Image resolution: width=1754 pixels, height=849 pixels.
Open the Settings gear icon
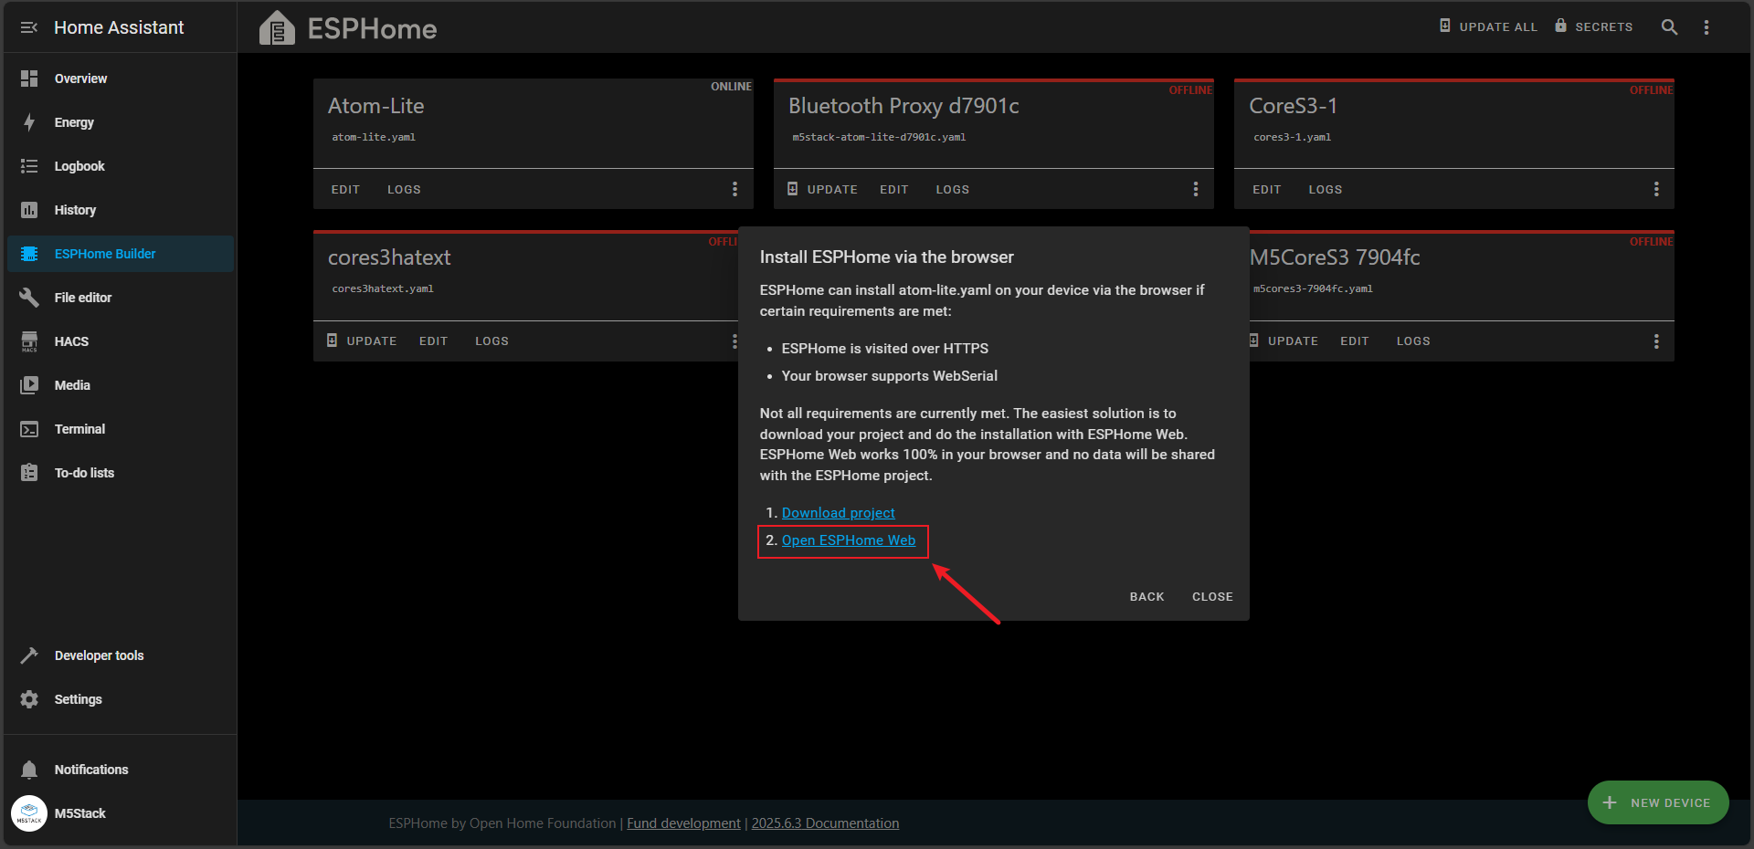(x=29, y=699)
